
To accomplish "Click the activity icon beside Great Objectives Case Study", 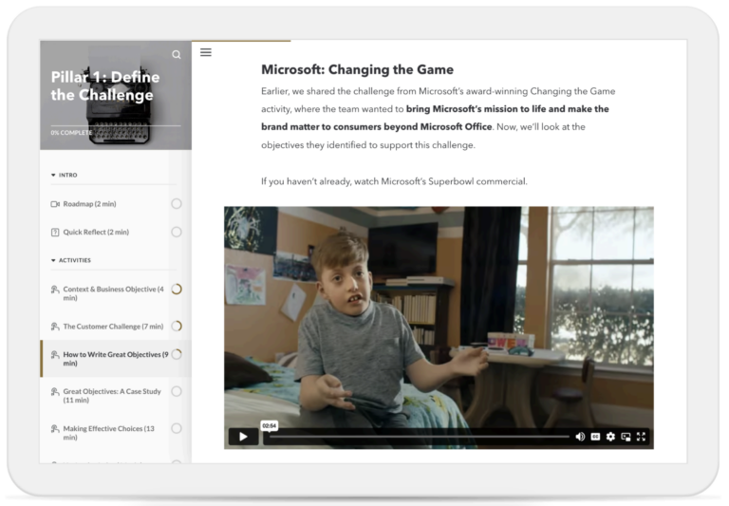I will [55, 391].
